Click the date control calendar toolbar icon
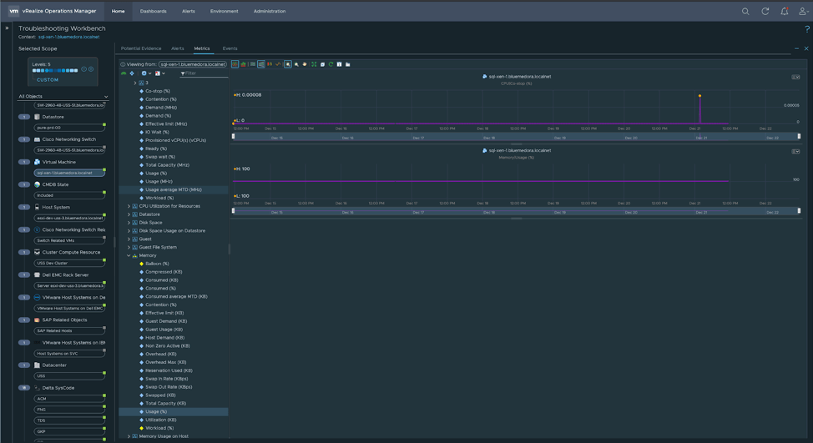Viewport: 813px width, 443px height. click(x=339, y=64)
